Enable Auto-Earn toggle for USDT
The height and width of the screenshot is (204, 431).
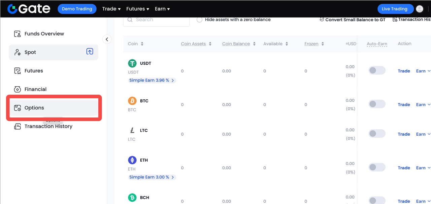(377, 71)
